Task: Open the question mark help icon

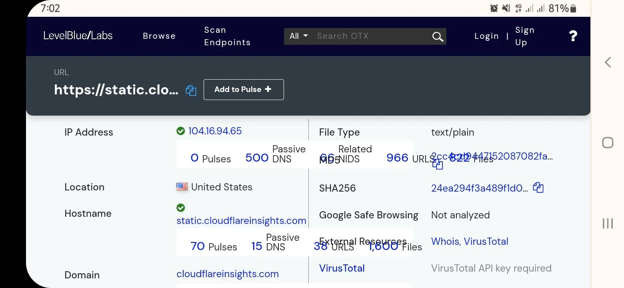Action: point(573,36)
